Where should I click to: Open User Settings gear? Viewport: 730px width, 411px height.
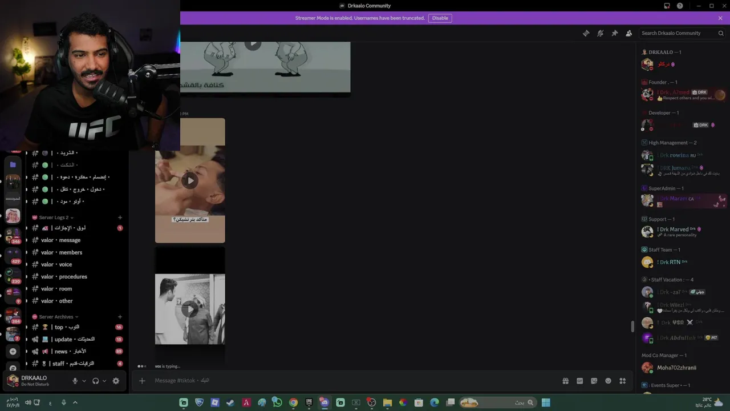pos(116,381)
